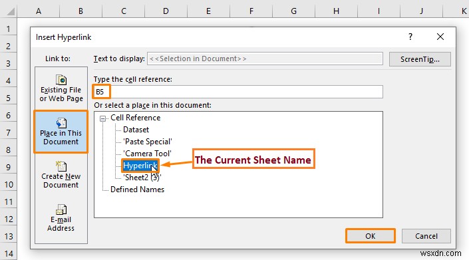Select Cell Reference tree label

[x=135, y=118]
